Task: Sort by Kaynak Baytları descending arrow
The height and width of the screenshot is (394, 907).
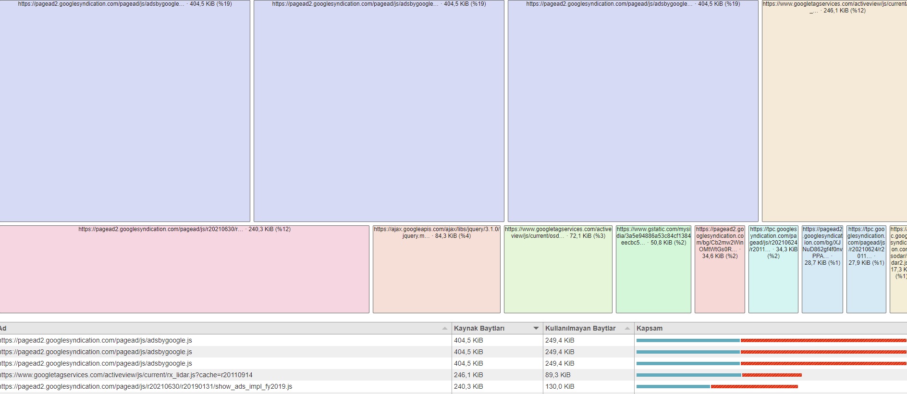Action: click(x=536, y=328)
